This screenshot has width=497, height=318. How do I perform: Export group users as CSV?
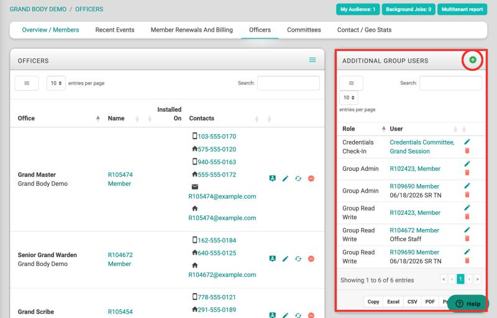[412, 302]
